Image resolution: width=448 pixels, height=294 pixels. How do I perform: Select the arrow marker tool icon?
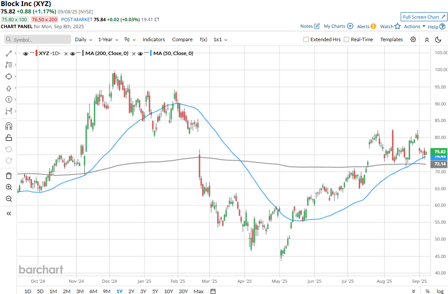click(9, 88)
